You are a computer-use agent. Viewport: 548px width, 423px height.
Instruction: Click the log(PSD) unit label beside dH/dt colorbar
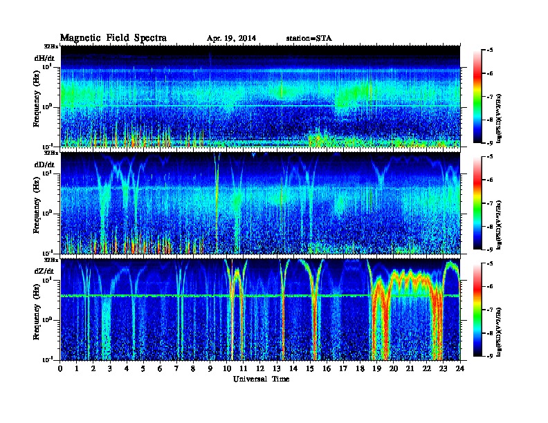tap(500, 119)
